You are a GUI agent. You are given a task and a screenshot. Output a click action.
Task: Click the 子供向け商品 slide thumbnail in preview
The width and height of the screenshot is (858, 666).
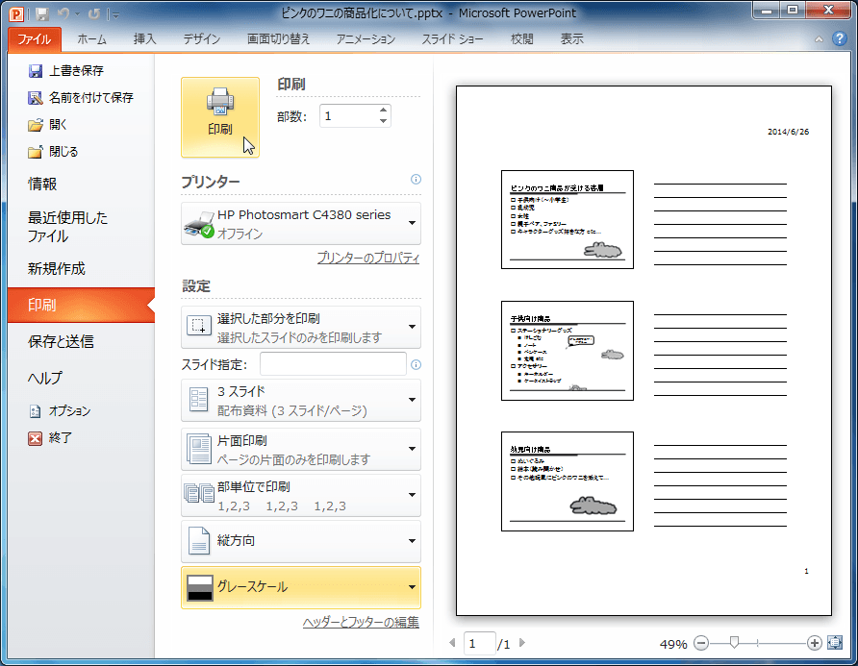coord(568,351)
